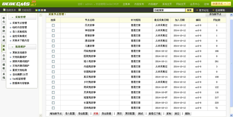Tick the checkbox for 网络鬼故事 row

(53, 51)
